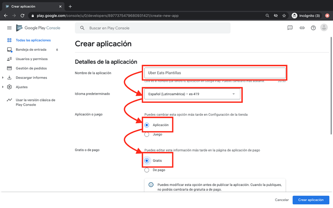The width and height of the screenshot is (333, 208).
Task: Open the hamburger navigation menu
Action: 9,28
